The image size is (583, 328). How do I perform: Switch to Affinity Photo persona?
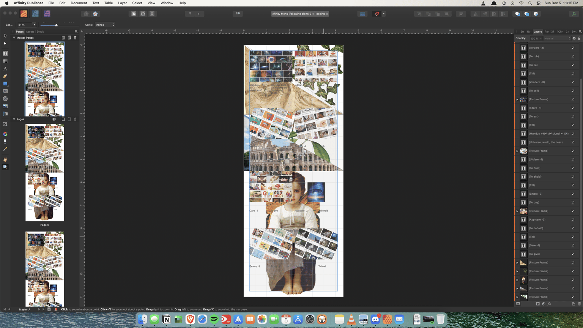pos(47,14)
